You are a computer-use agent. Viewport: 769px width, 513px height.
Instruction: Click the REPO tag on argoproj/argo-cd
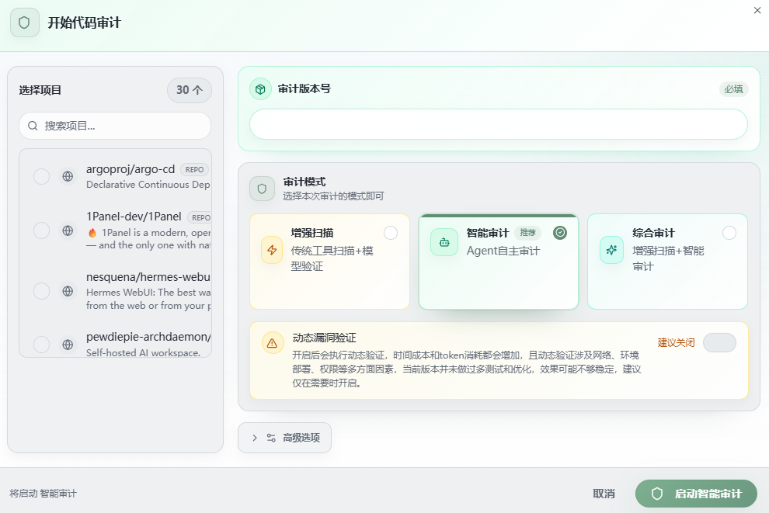click(x=195, y=169)
